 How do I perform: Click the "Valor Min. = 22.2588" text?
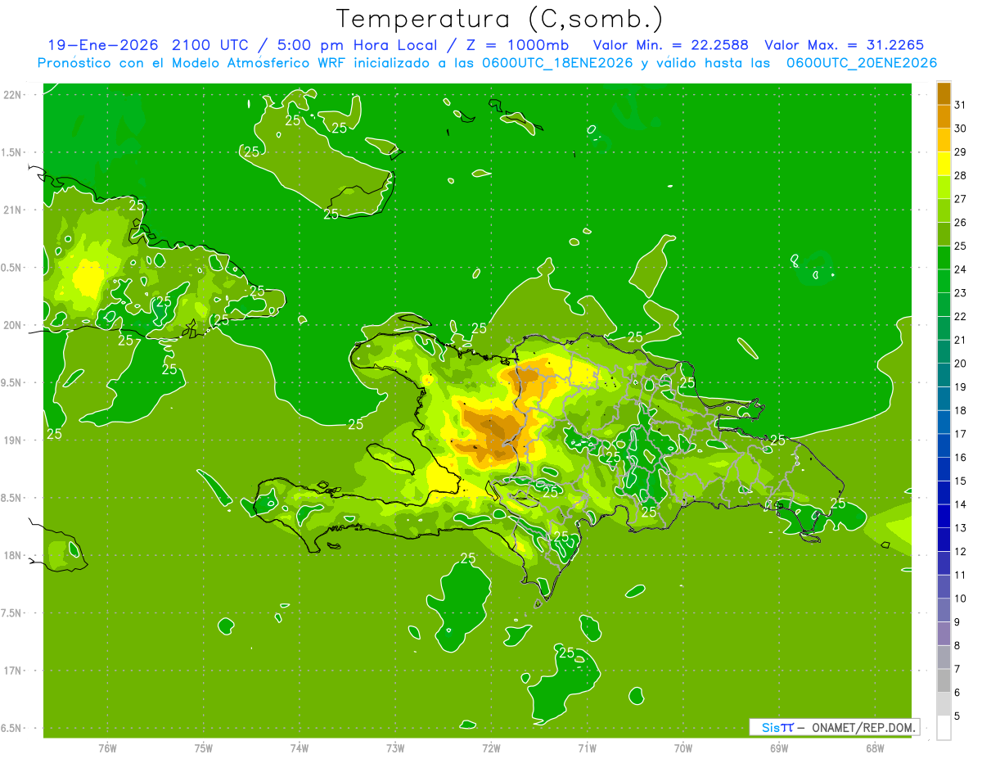point(670,45)
